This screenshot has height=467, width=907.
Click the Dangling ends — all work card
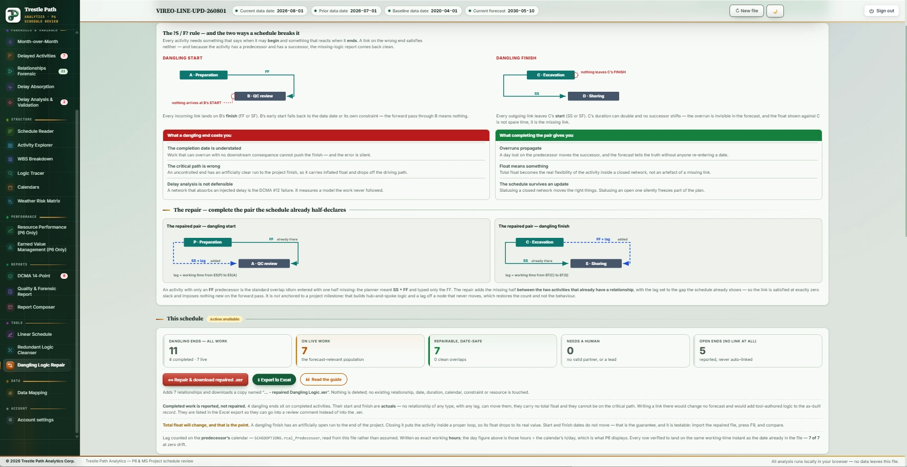click(x=227, y=351)
